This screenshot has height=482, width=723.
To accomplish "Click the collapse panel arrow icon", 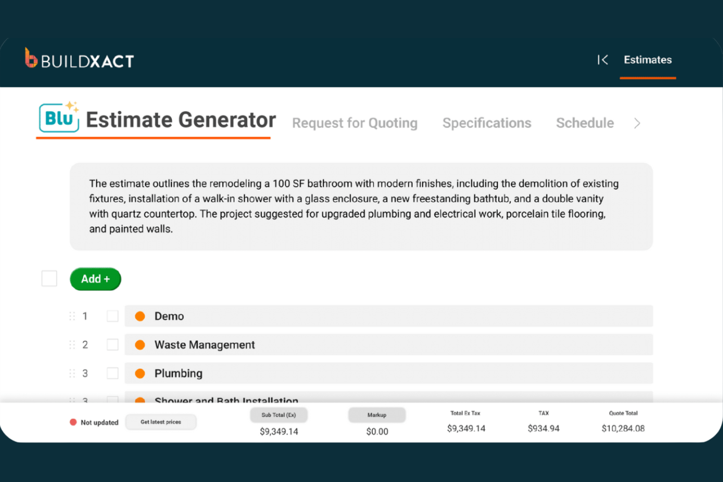I will pos(602,60).
